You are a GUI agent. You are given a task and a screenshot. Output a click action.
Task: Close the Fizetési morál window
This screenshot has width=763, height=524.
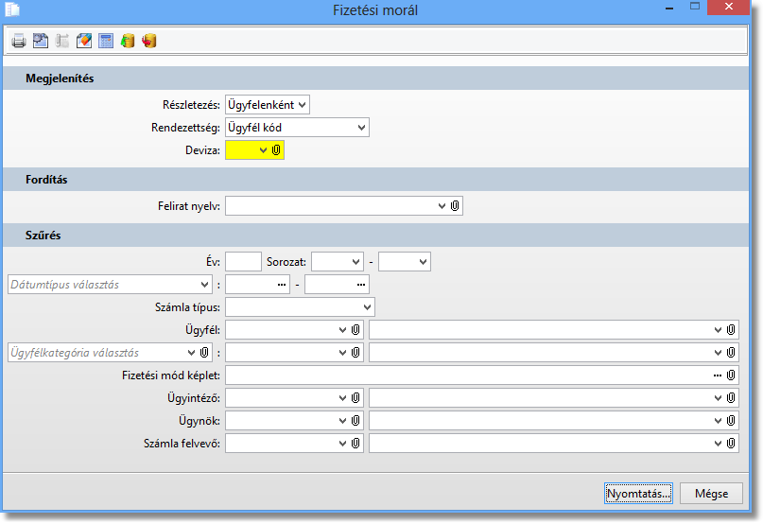pos(728,7)
